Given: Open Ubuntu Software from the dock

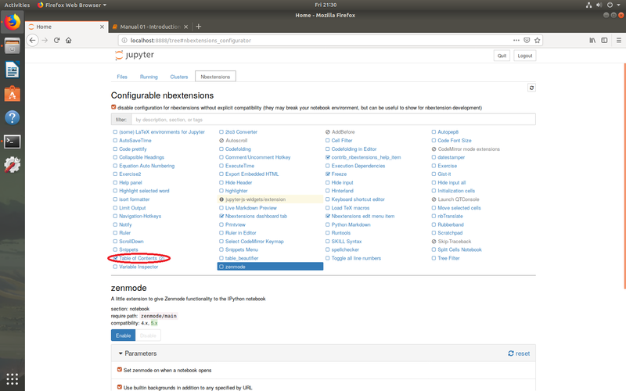Looking at the screenshot, I should (x=13, y=94).
